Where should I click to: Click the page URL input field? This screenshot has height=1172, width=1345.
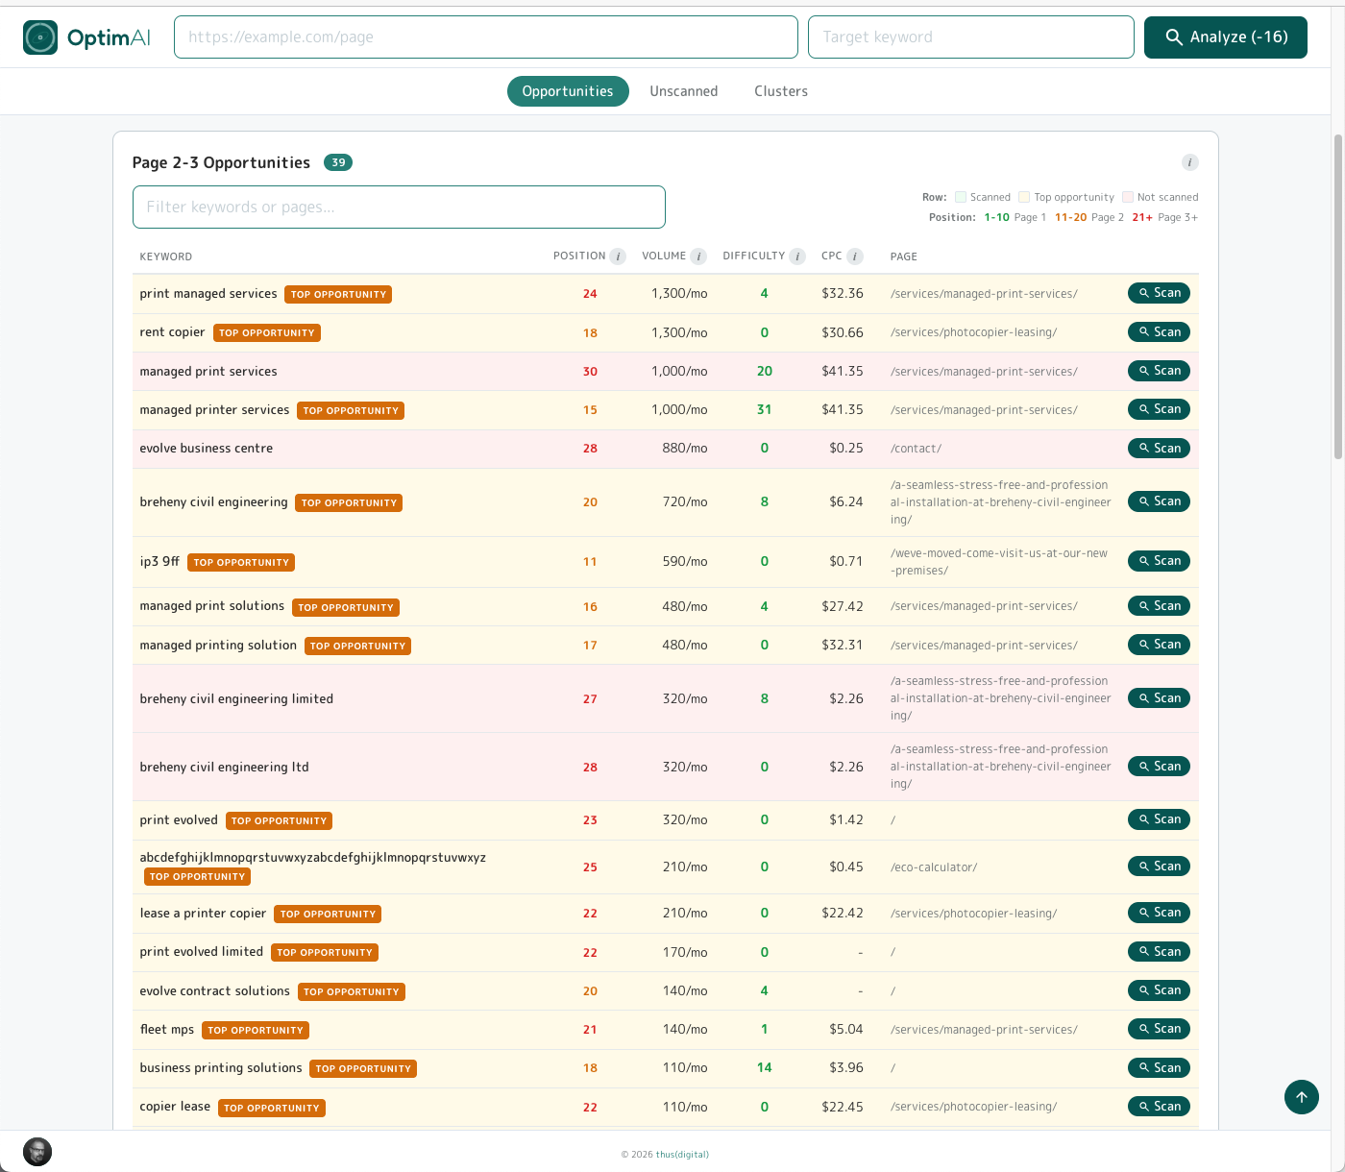click(486, 37)
